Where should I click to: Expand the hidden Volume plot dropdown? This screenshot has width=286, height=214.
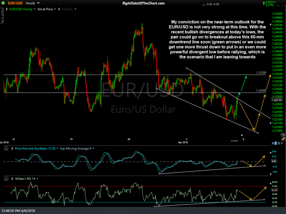click(75, 9)
